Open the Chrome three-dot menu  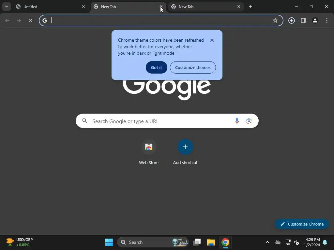(x=327, y=21)
